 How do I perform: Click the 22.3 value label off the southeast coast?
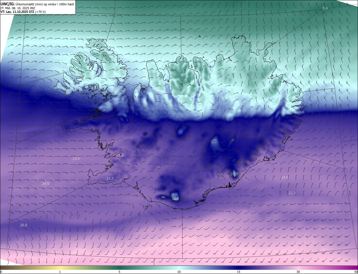[x=292, y=193]
